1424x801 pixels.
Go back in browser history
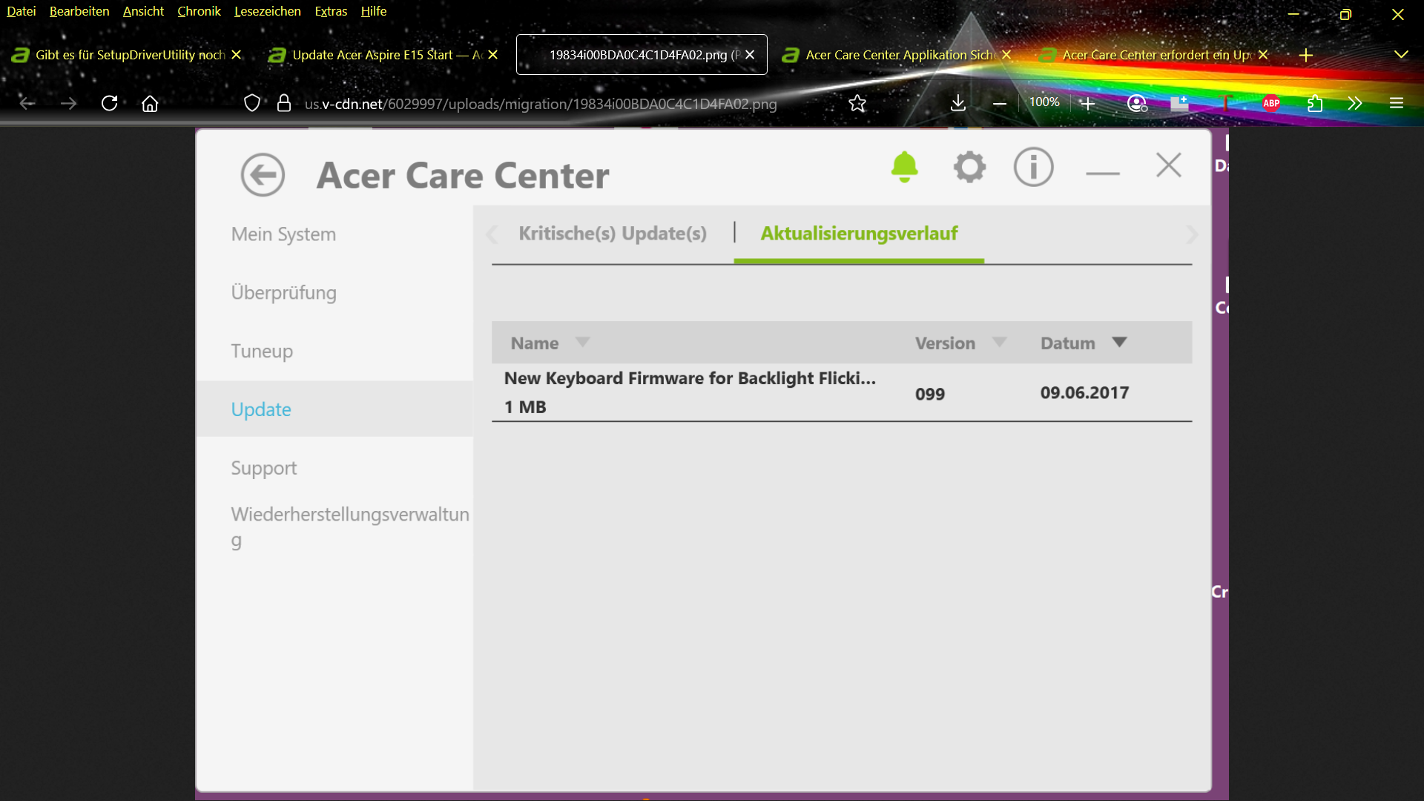pos(27,103)
